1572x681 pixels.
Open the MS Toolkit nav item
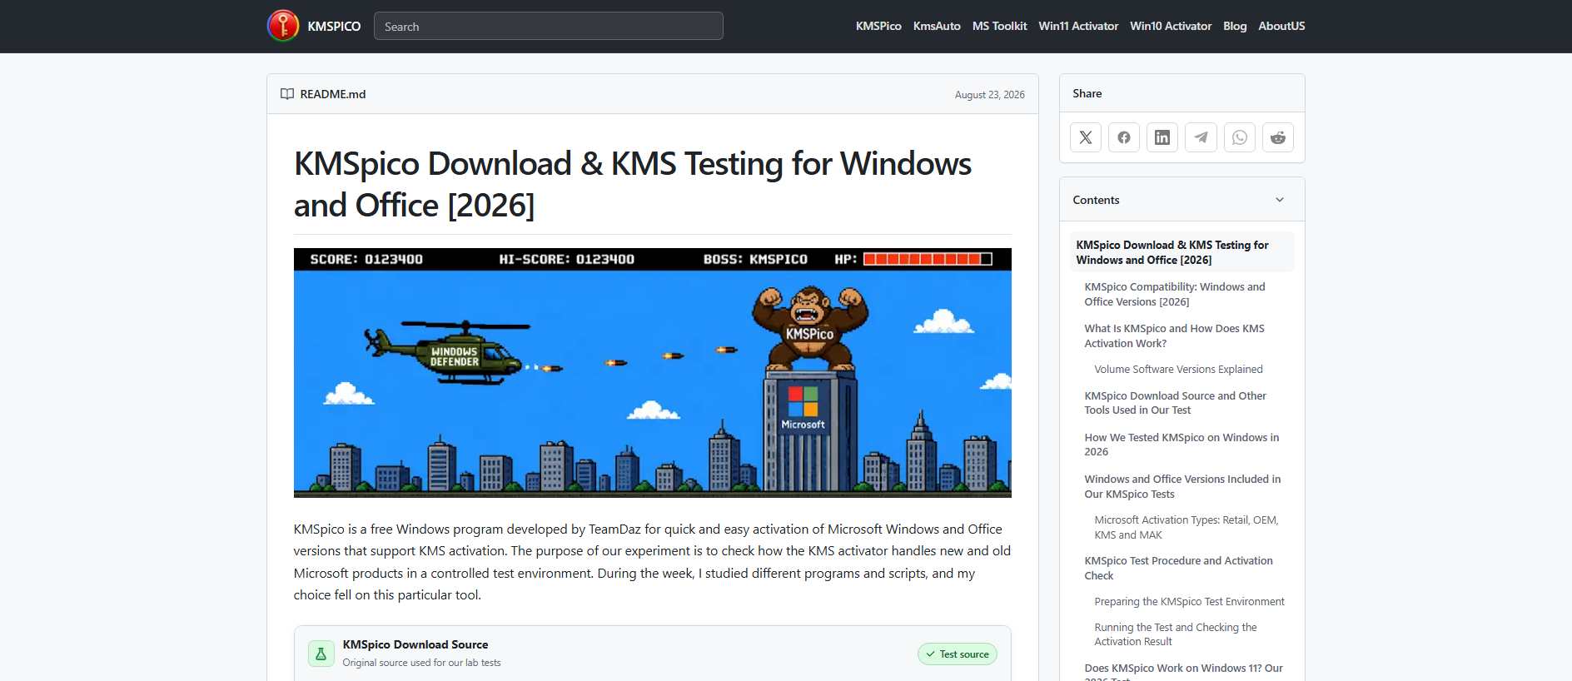999,27
